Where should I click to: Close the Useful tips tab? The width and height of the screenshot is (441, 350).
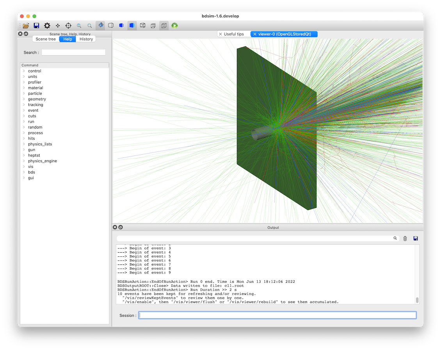(x=220, y=34)
